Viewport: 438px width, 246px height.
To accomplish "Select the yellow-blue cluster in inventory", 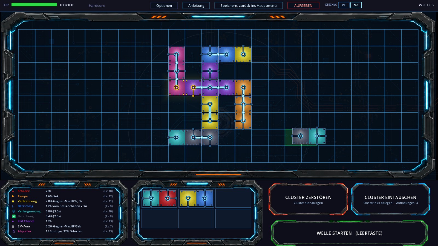I will click(196, 198).
